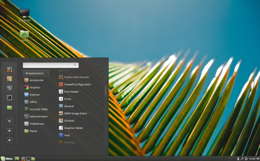Open Files folder icon in favorites sidebar
The image size is (260, 161).
point(9,107)
